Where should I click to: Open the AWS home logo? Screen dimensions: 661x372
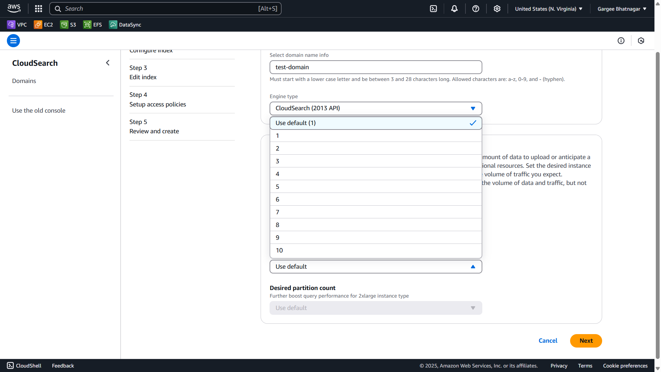click(14, 9)
